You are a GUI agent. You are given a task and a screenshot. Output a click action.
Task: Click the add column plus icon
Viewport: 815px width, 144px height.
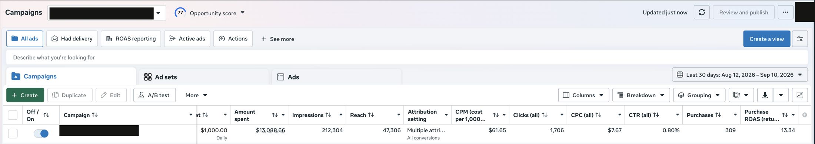pos(805,115)
